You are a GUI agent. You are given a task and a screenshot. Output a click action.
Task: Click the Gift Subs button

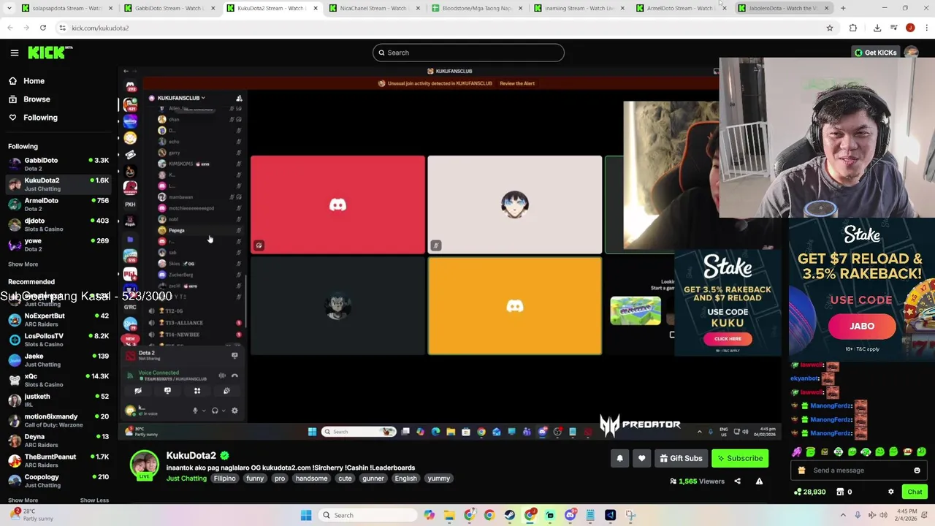(x=681, y=458)
